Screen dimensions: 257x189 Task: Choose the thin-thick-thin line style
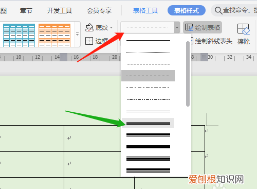tap(148, 159)
